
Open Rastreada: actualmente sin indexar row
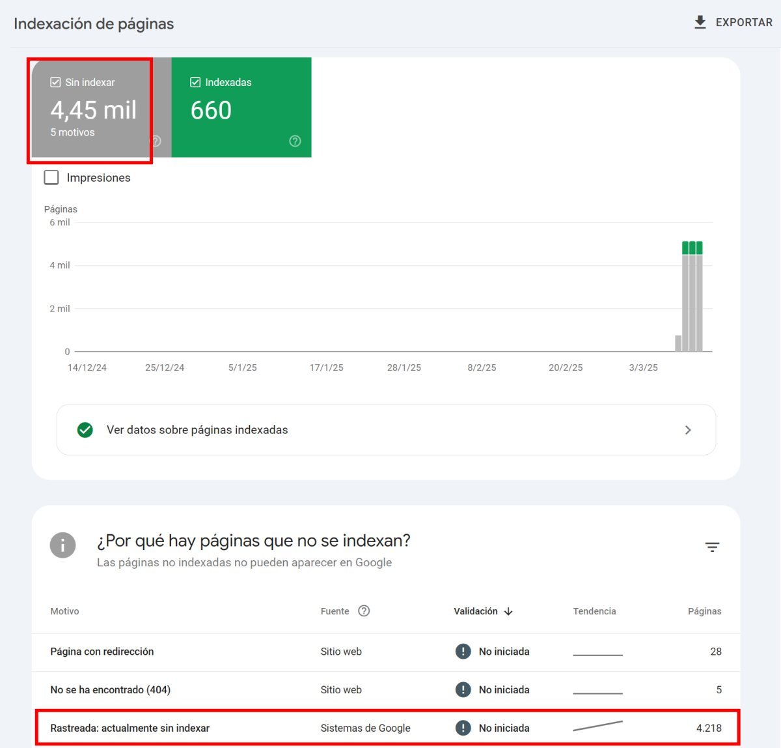(386, 728)
